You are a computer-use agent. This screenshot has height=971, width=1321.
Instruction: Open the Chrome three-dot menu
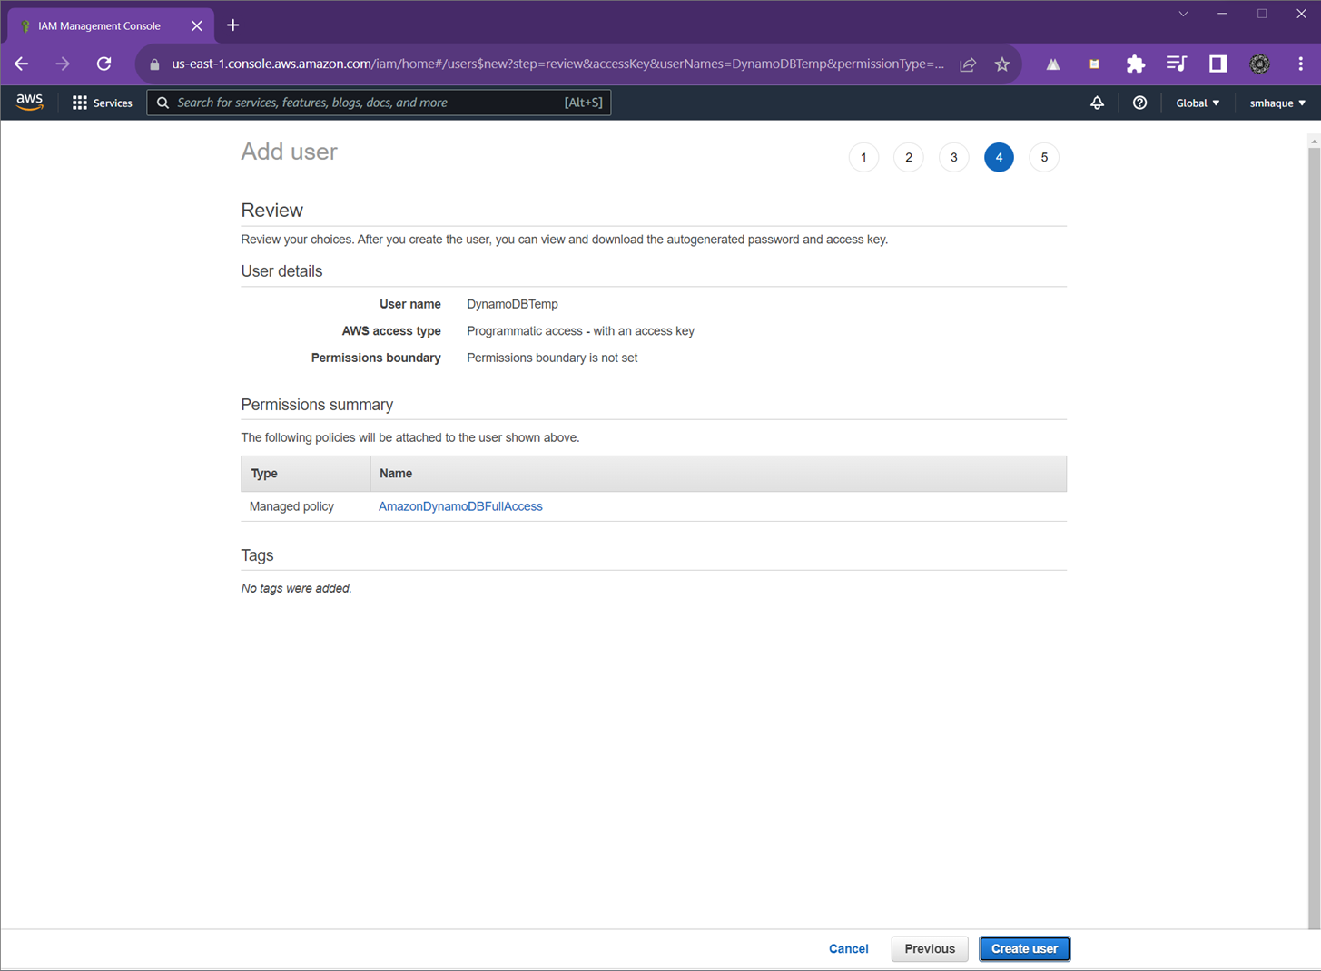click(1300, 64)
